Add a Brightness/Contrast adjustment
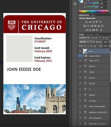This screenshot has width=111, height=127. click(86, 22)
